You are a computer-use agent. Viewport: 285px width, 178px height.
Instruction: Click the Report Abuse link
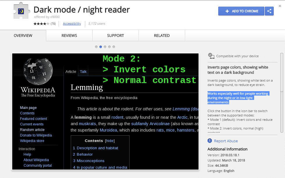[x=226, y=141]
